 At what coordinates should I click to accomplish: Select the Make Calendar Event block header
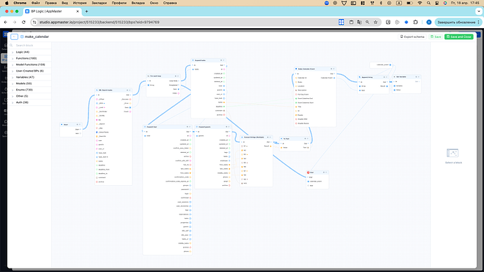click(x=314, y=69)
